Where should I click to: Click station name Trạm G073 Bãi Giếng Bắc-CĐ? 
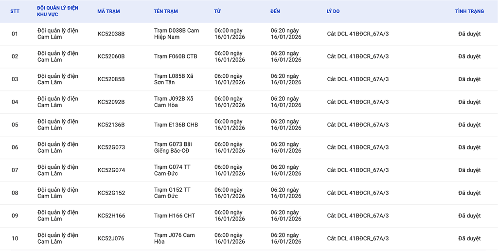click(173, 147)
